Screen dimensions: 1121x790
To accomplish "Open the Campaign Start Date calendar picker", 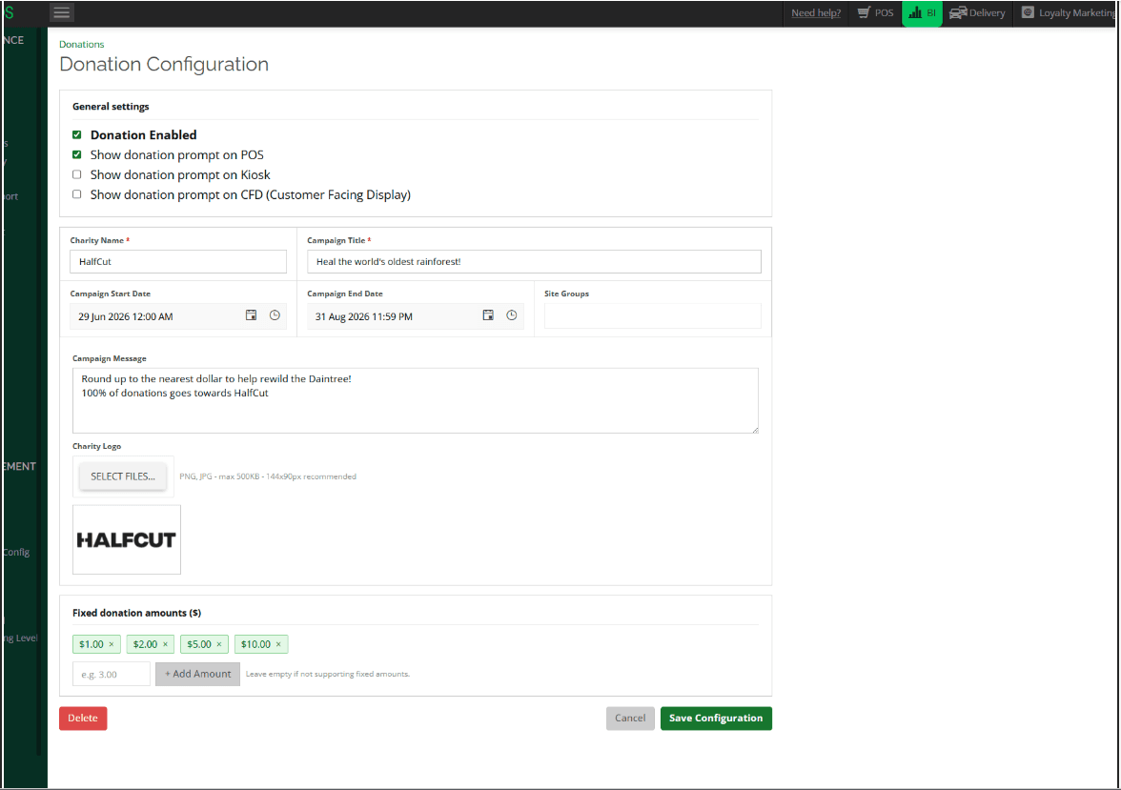I will tap(251, 315).
